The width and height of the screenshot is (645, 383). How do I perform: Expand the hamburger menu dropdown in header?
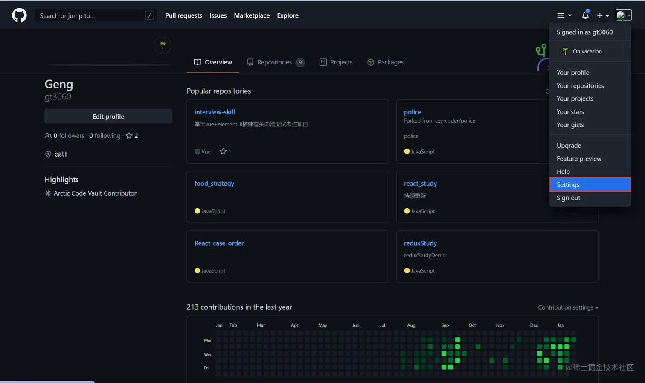point(564,15)
